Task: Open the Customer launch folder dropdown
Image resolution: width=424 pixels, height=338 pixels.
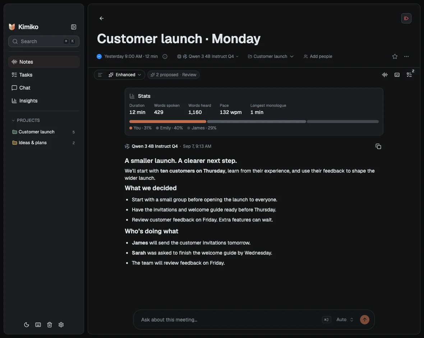Action: (x=271, y=56)
